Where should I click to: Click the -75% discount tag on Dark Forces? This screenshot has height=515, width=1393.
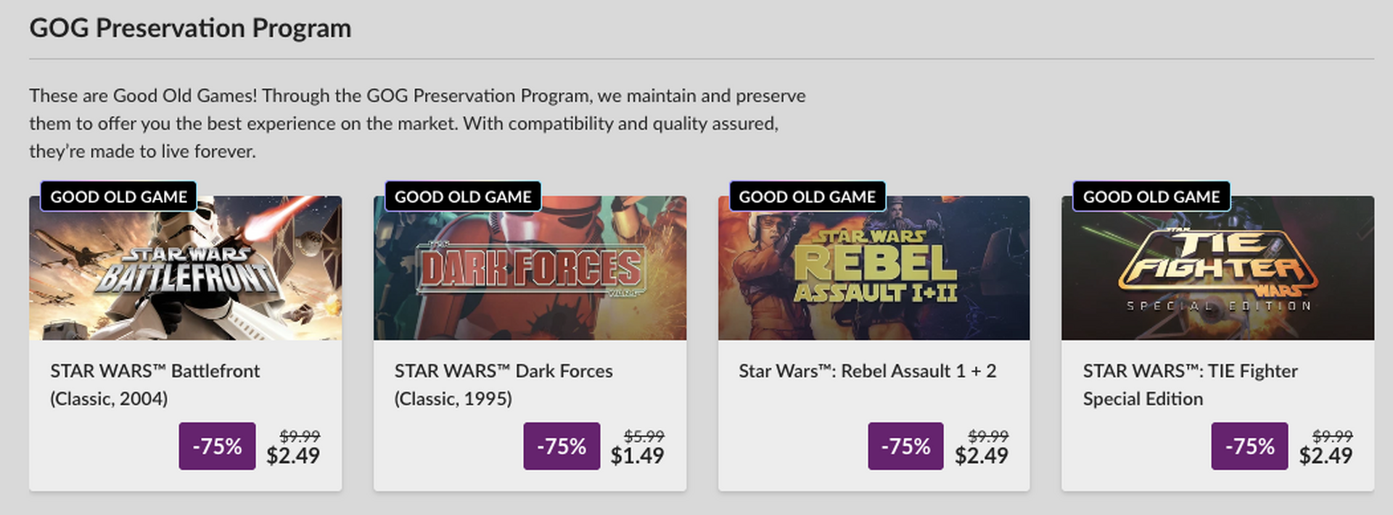(x=562, y=446)
